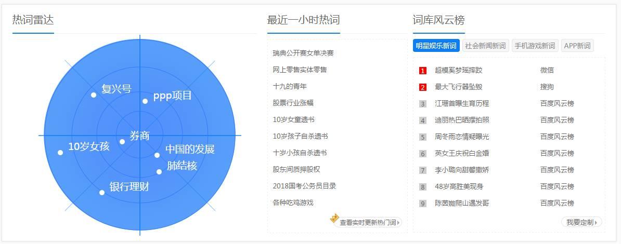
Task: Open ranking entry 最大飞行器坠毁
Action: tap(459, 87)
